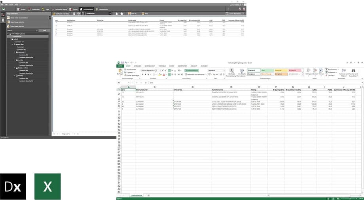Select the Luminaire list sheet tab
Screen dimensions: 364x200
click(136, 196)
